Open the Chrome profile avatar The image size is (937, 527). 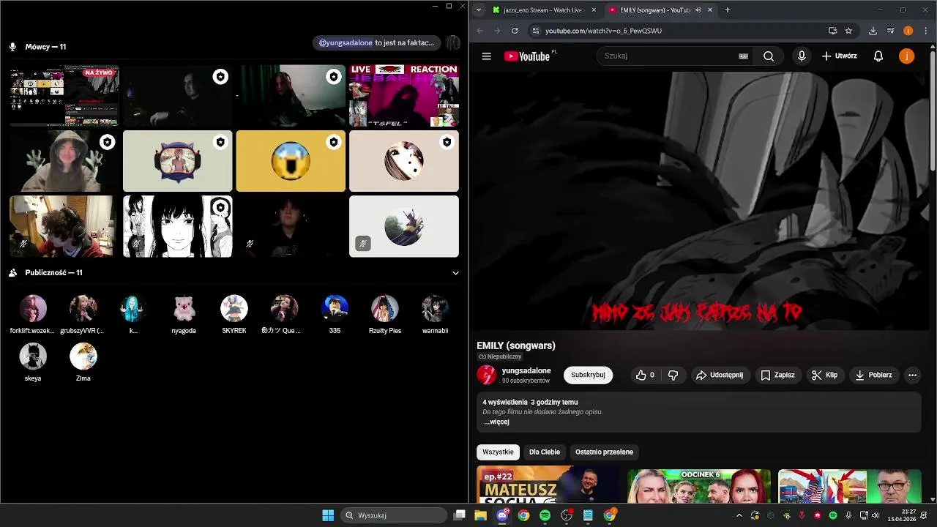coord(908,31)
